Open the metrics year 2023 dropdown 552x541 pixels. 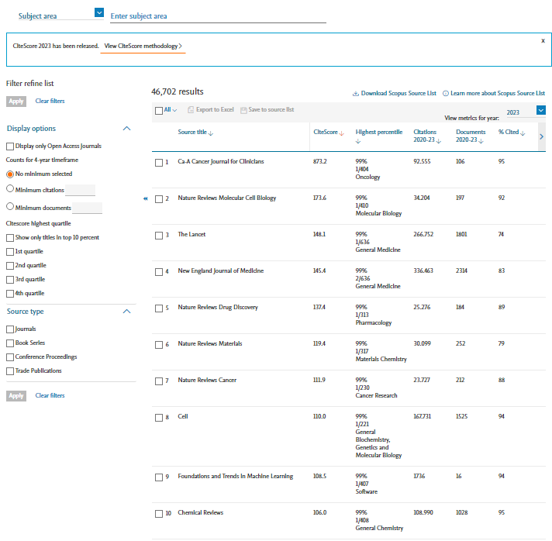[x=540, y=110]
